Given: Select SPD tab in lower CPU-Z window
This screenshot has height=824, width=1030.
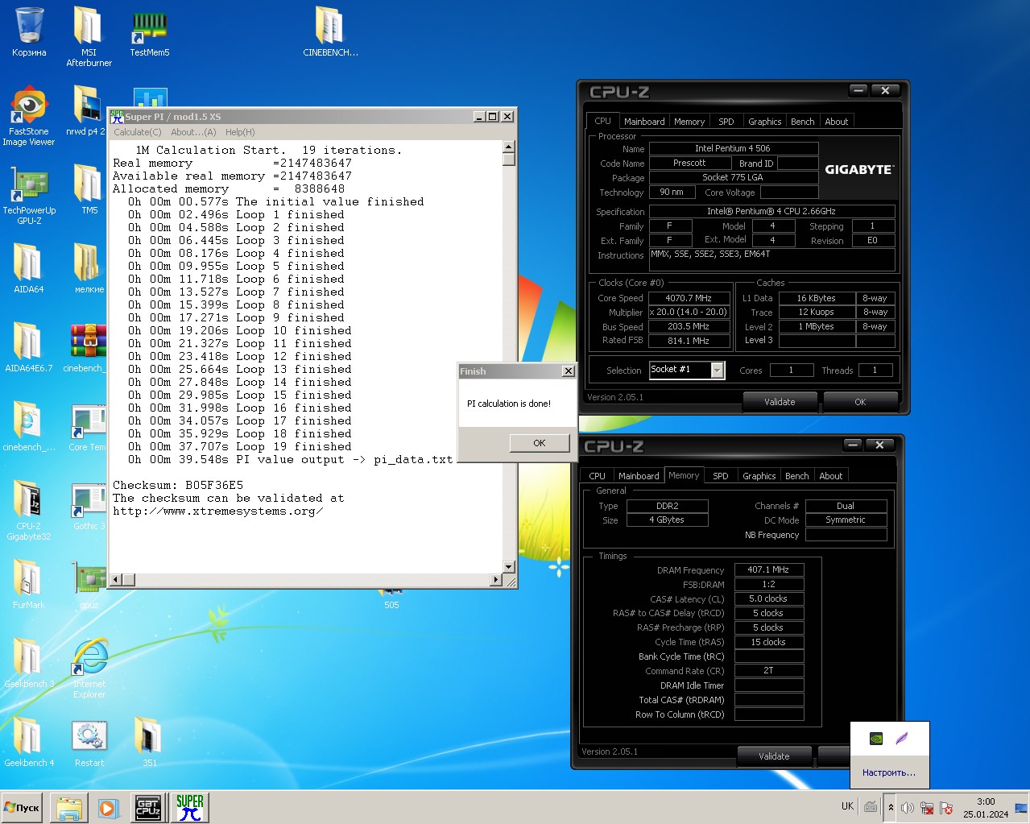Looking at the screenshot, I should 721,476.
